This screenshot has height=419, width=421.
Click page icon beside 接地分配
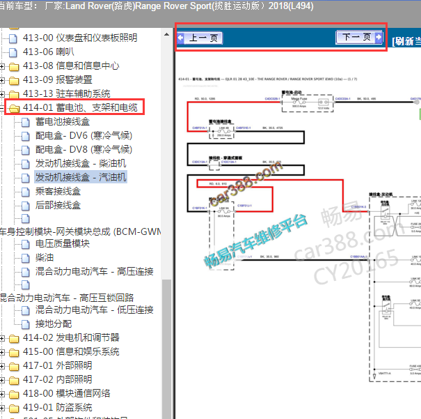(26, 325)
